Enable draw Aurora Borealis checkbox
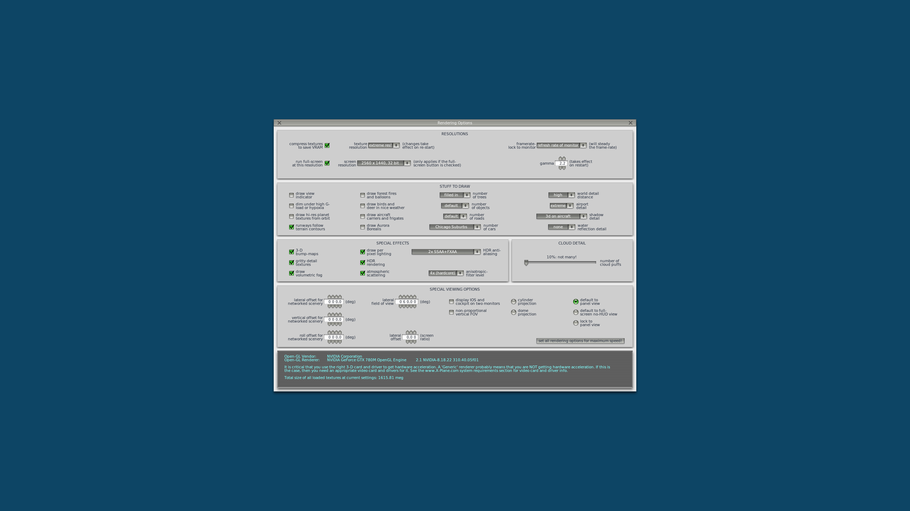Image resolution: width=910 pixels, height=511 pixels. coord(363,227)
